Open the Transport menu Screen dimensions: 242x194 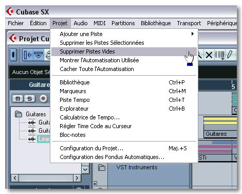point(189,23)
